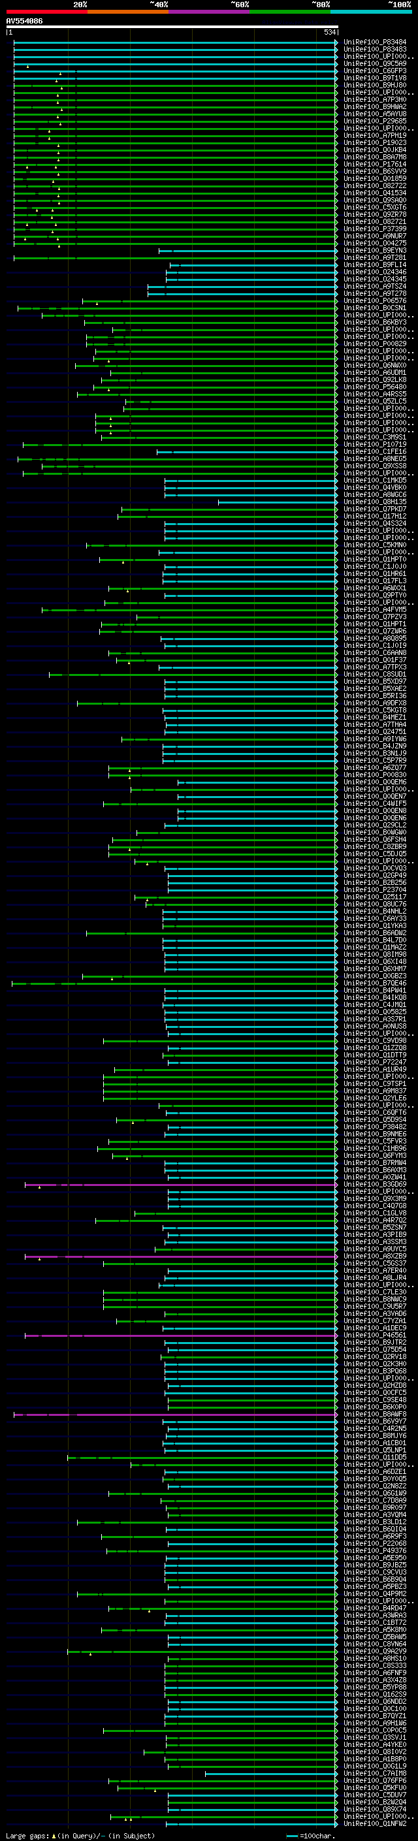Select hit label UniRef100_Q9ZR78
Screen dimensions: 418x1841
pyautogui.click(x=375, y=214)
